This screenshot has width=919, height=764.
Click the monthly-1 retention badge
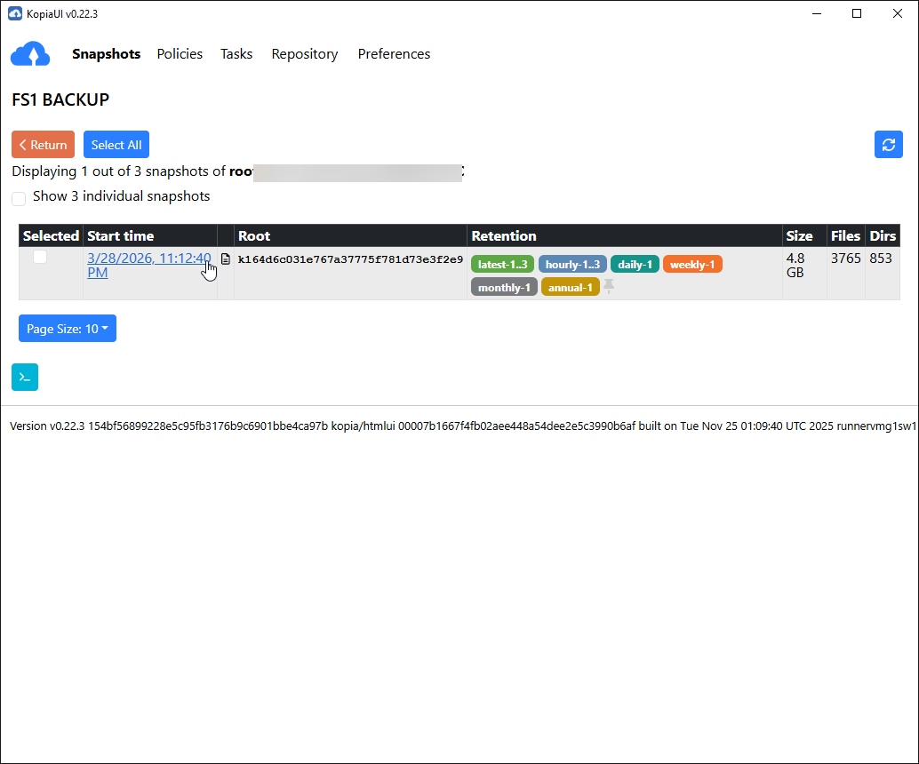tap(503, 287)
